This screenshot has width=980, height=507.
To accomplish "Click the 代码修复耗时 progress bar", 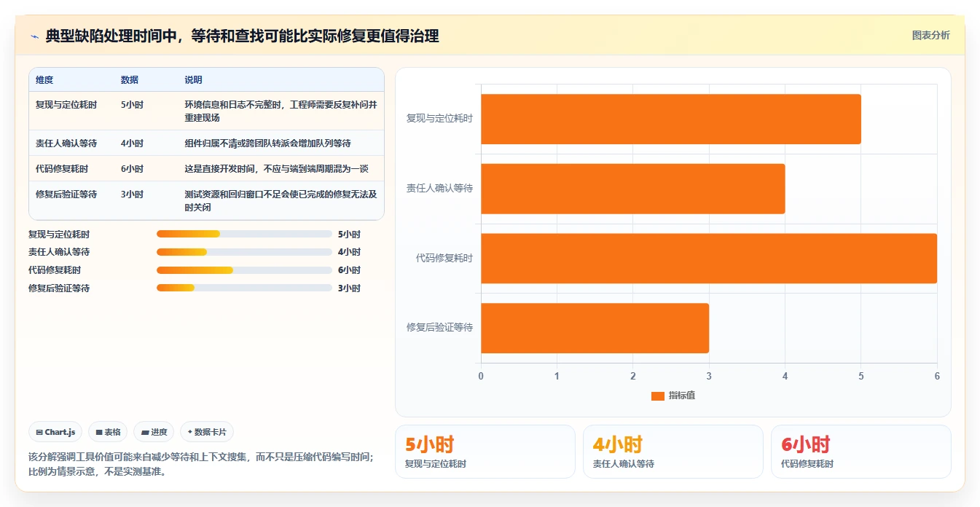I will click(244, 270).
